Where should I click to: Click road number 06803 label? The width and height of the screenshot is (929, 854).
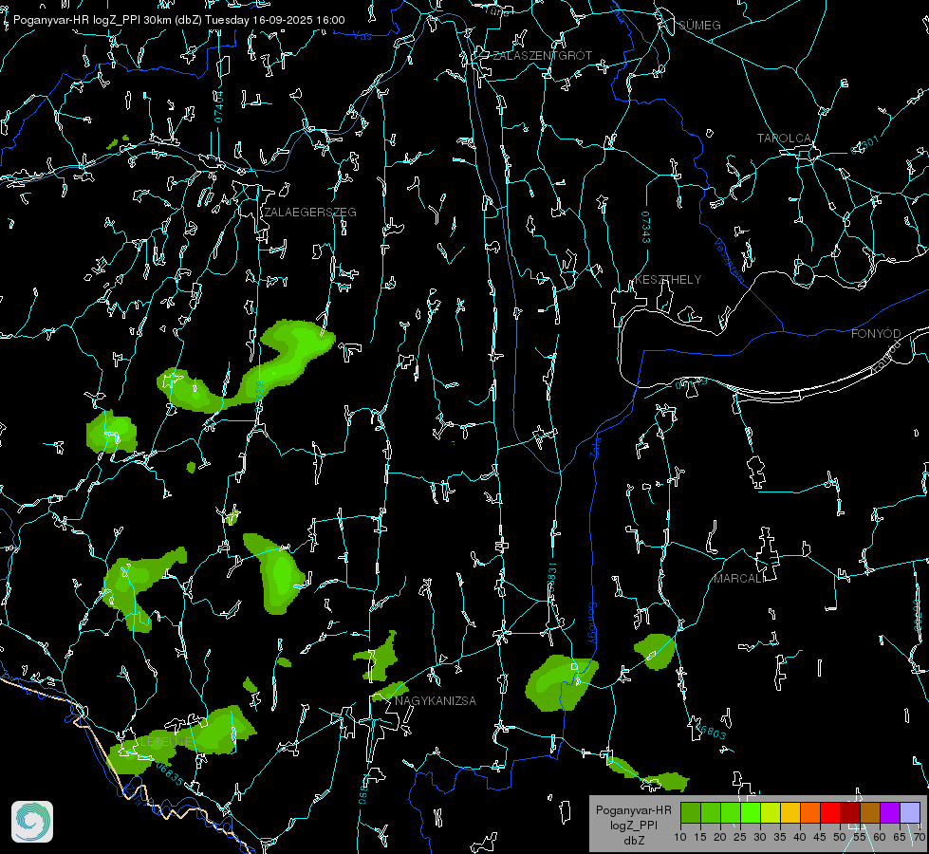click(710, 731)
